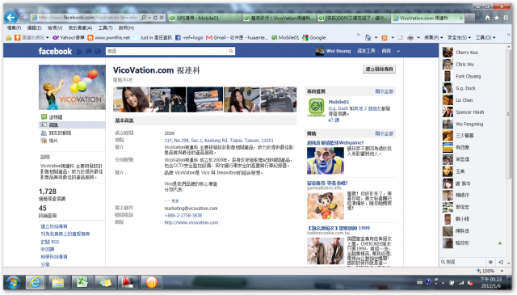Open the View(V) menu
The image size is (517, 295).
55,27
